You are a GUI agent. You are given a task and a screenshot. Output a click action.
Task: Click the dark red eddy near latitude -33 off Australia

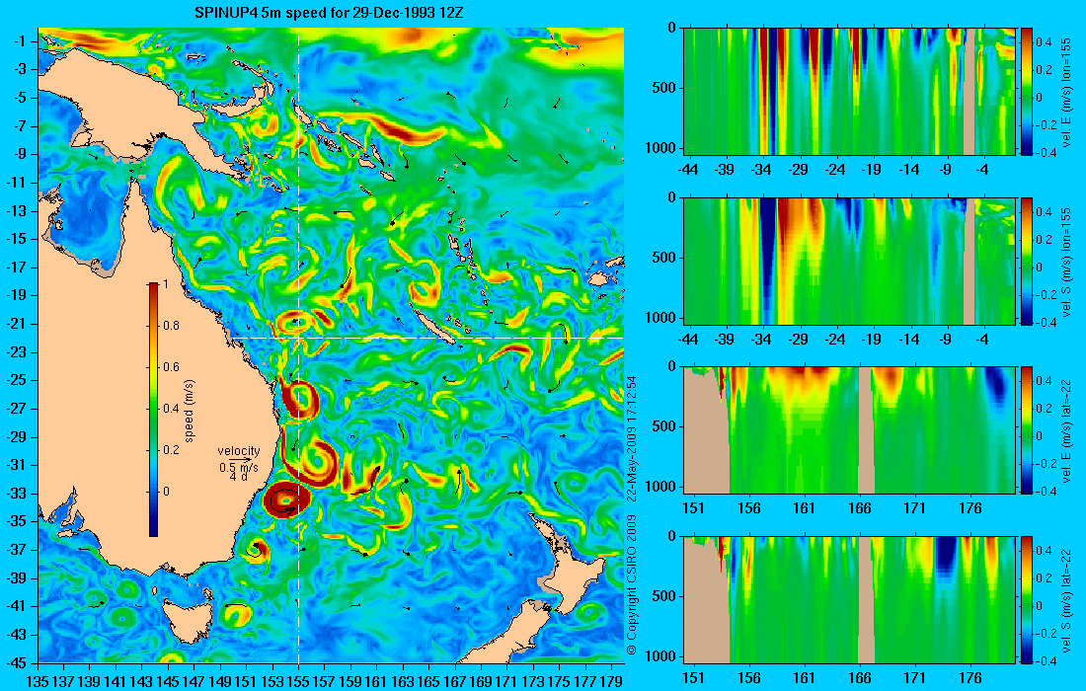coord(284,499)
